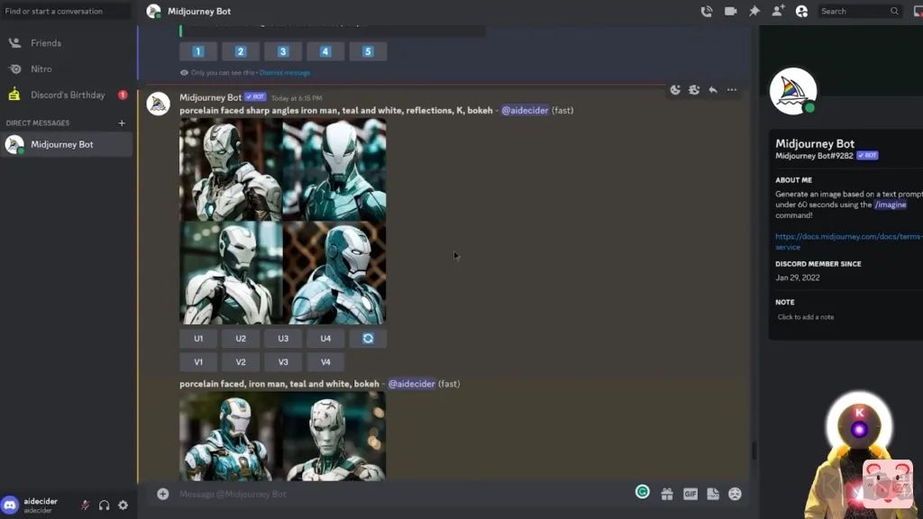Open the GIF picker

(690, 494)
